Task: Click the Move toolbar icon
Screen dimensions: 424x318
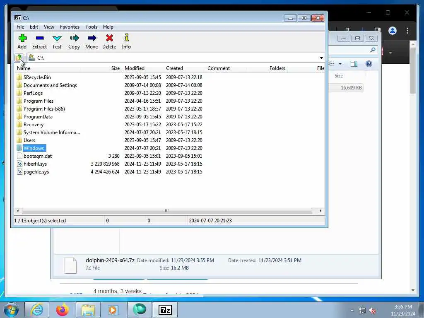Action: (x=92, y=41)
